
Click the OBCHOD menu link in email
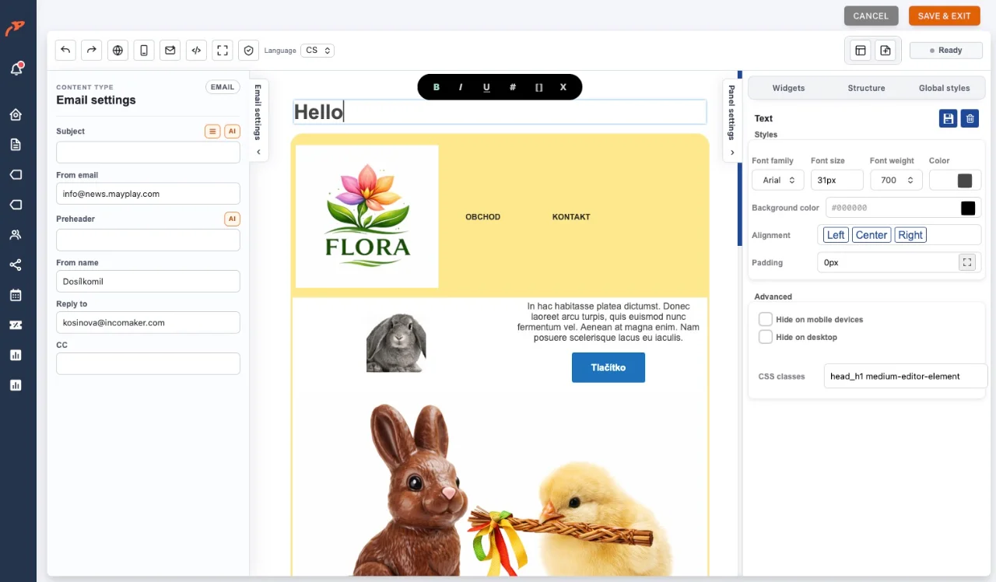tap(482, 217)
